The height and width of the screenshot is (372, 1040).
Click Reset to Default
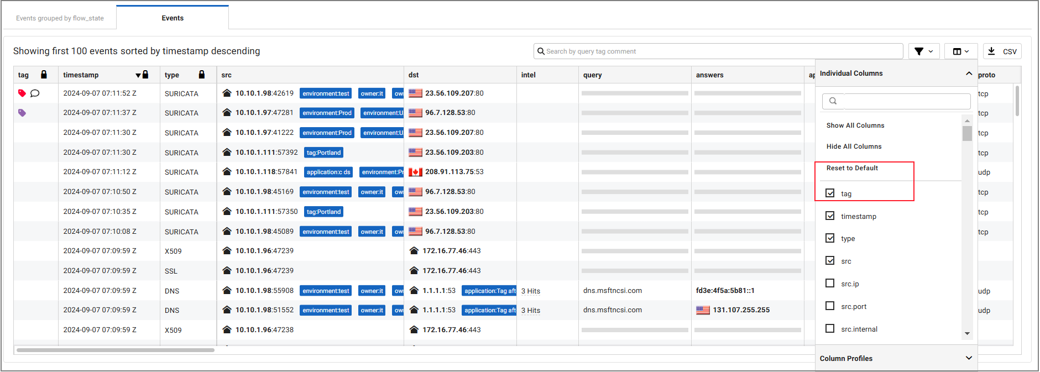tap(852, 168)
